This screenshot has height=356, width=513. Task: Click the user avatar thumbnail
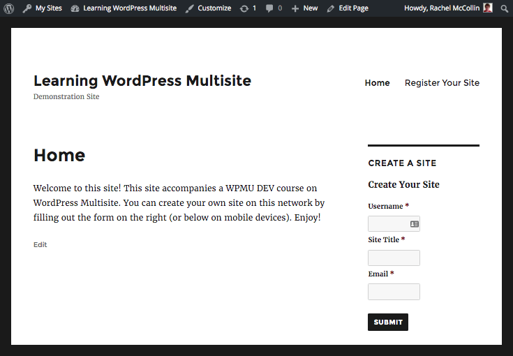pos(487,8)
